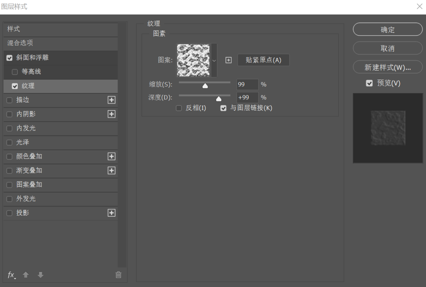Viewport: 426px width, 287px height.
Task: Click the 深度 depth value field
Action: (x=247, y=97)
